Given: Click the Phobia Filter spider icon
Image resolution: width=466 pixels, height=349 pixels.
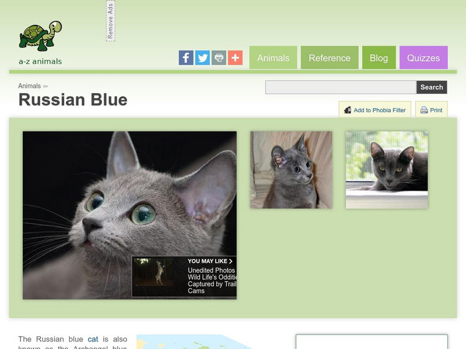Looking at the screenshot, I should [348, 110].
